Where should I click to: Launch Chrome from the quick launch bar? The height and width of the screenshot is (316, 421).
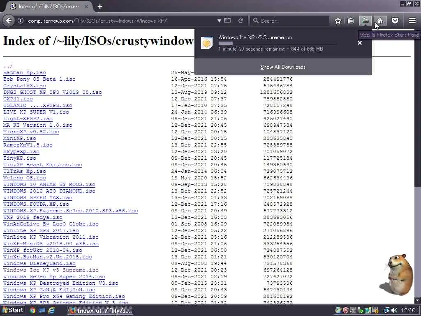click(x=32, y=311)
